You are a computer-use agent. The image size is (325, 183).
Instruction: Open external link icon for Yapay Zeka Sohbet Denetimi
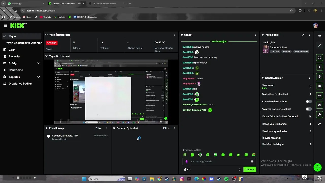pyautogui.click(x=310, y=116)
